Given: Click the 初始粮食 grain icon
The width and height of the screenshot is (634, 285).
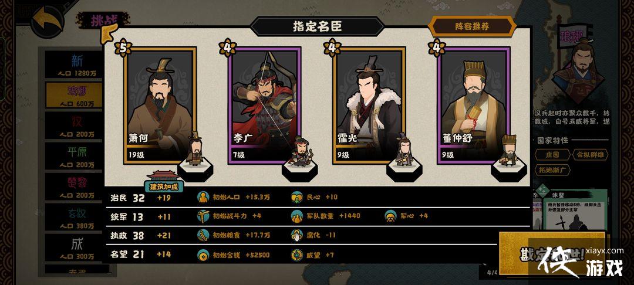Looking at the screenshot, I should point(203,235).
